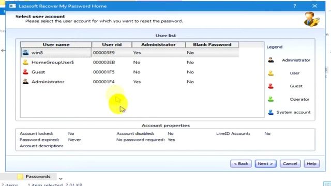Screen dimensions: 331x186
Task: Proceed with the Next button
Action: coord(265,164)
